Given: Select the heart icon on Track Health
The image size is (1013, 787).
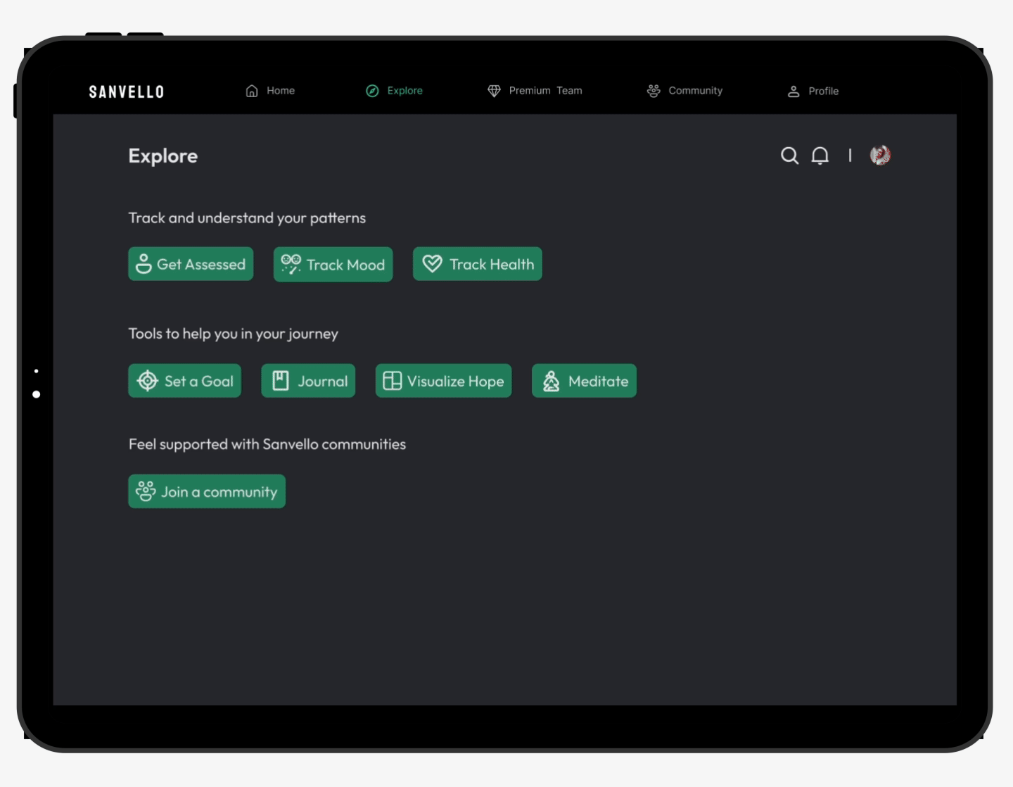Looking at the screenshot, I should click(432, 263).
